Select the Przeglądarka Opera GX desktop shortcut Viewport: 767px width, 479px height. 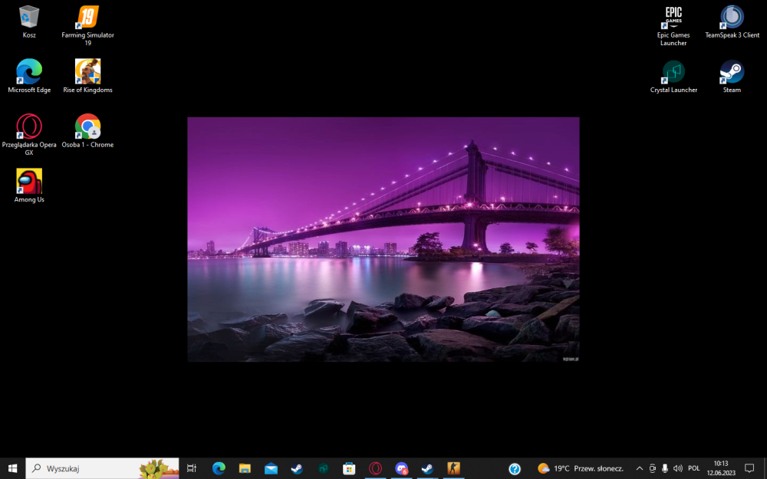click(29, 134)
